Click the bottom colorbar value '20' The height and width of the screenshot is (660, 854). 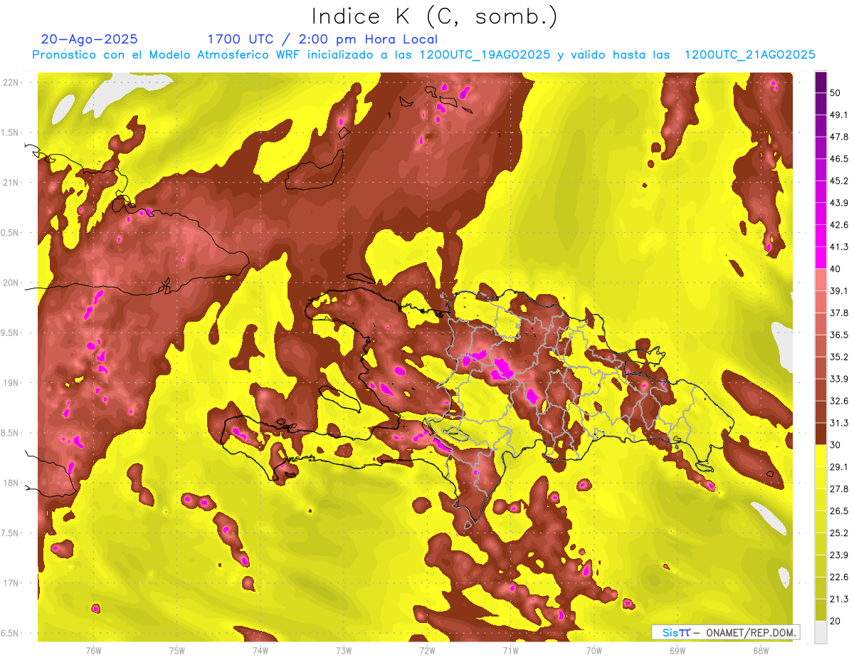(835, 621)
